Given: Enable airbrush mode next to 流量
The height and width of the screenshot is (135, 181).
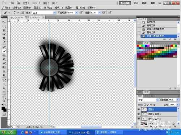Looking at the screenshot, I should pos(104,13).
